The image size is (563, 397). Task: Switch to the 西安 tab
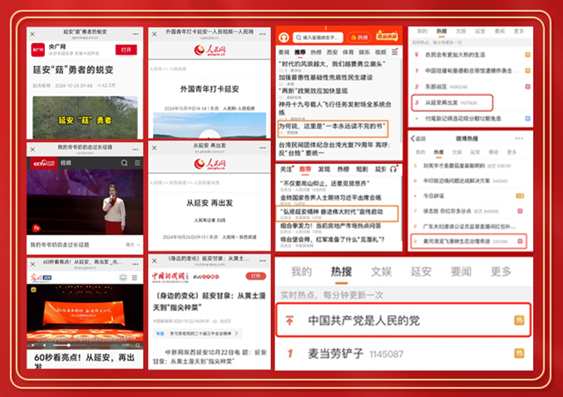click(x=332, y=53)
